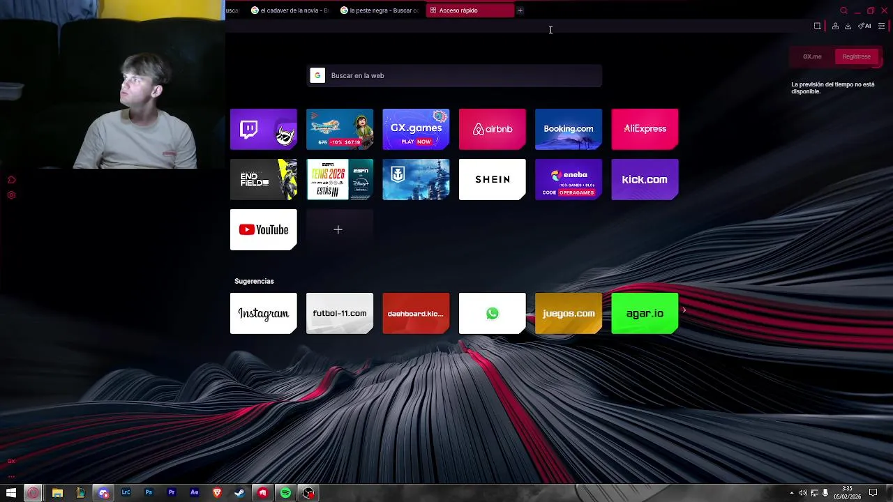Open the AliExpress speed dial tile
Image resolution: width=893 pixels, height=502 pixels.
(645, 129)
